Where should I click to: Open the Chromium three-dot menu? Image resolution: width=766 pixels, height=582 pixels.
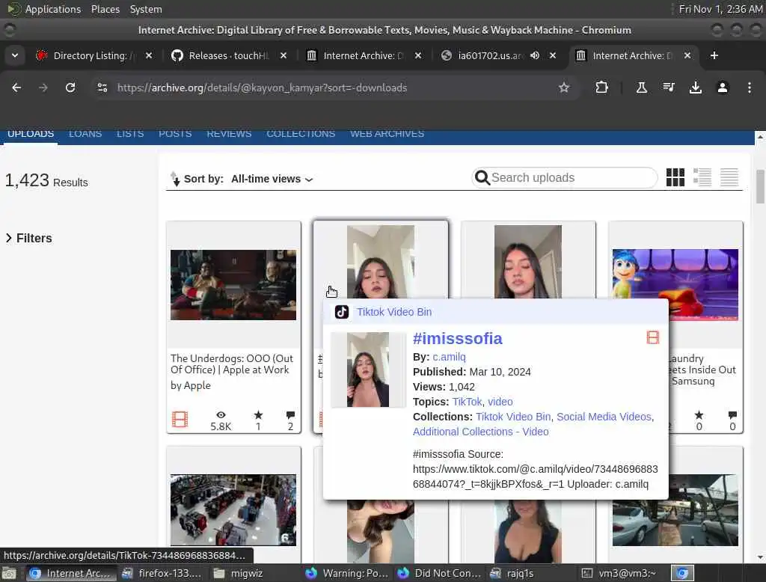click(749, 88)
